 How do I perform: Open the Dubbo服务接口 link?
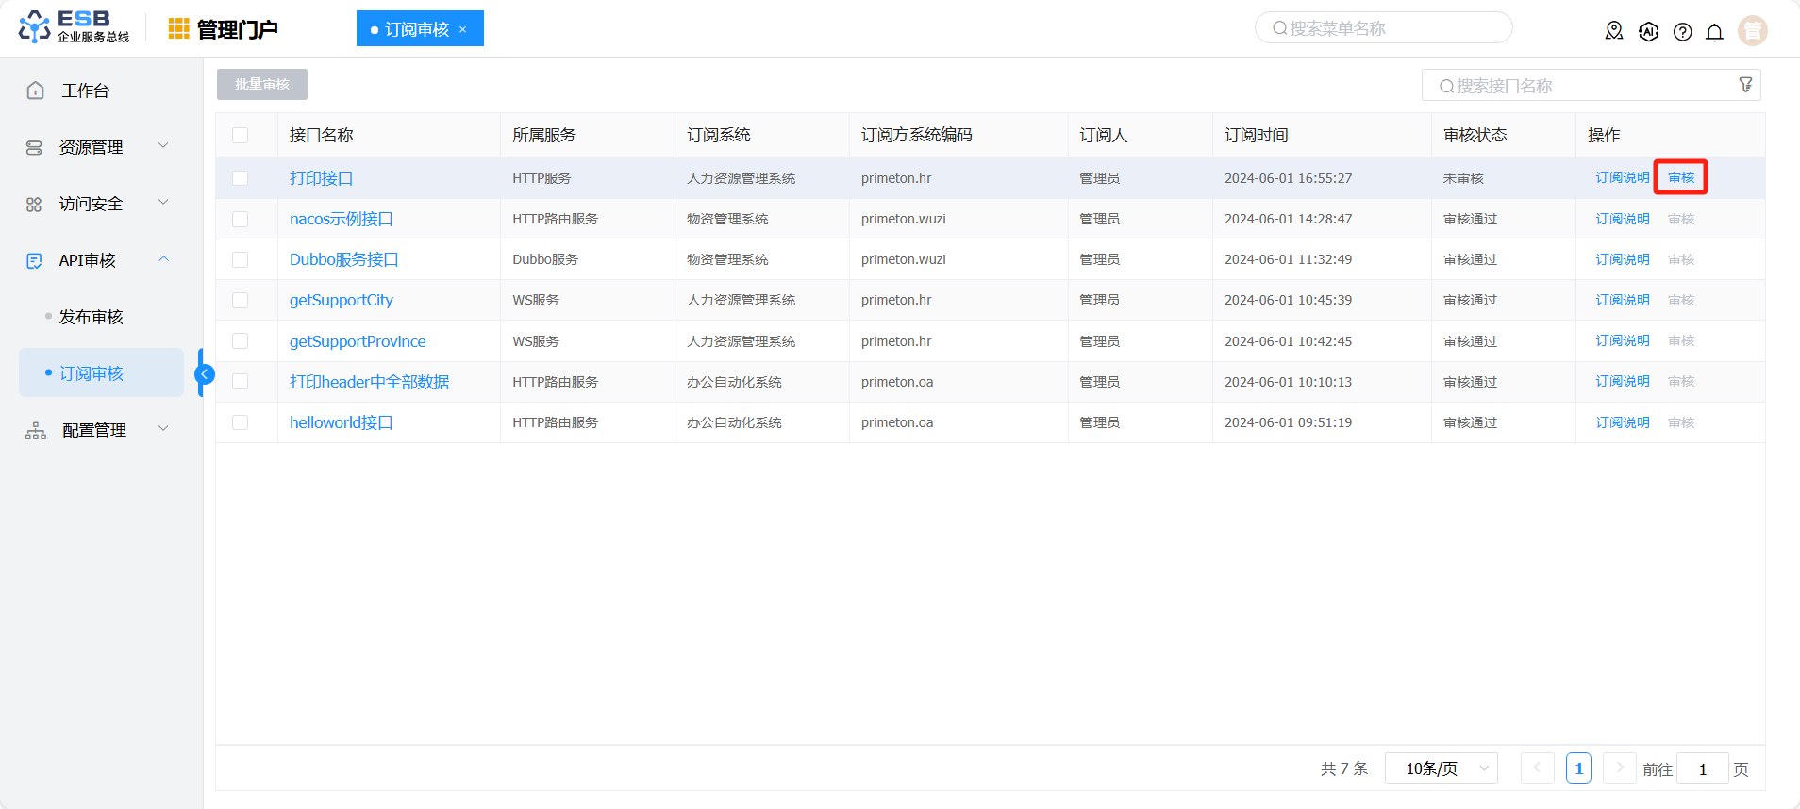[x=343, y=259]
